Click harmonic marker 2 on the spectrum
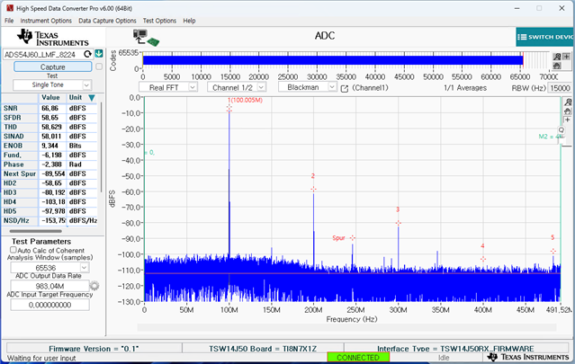This screenshot has height=364, width=575. click(x=313, y=189)
